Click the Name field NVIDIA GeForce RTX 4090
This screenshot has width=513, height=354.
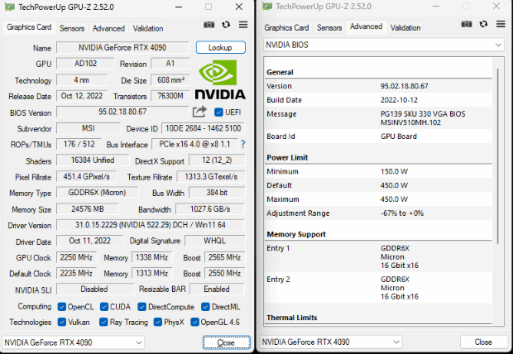122,48
